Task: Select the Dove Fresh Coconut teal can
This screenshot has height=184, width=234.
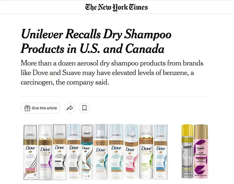Action: tap(101, 152)
